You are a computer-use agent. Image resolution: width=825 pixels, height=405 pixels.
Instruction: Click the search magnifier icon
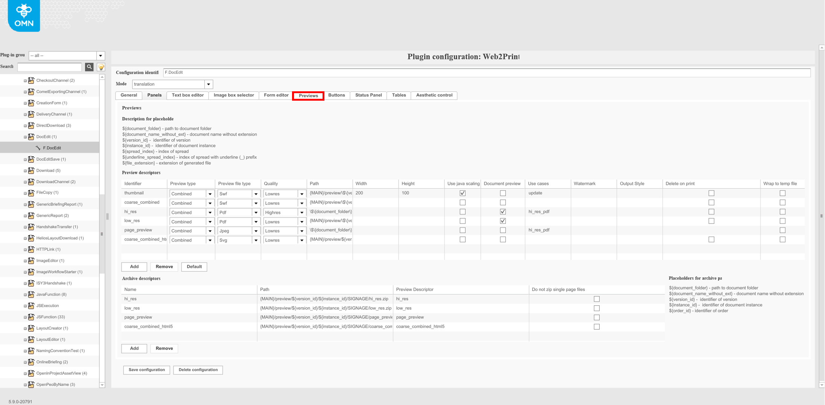tap(89, 67)
